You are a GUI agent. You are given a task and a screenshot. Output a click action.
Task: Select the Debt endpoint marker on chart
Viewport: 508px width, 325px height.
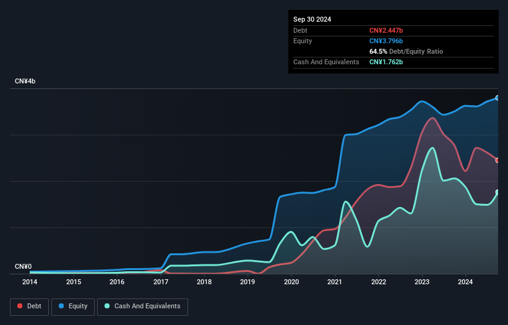coord(497,161)
